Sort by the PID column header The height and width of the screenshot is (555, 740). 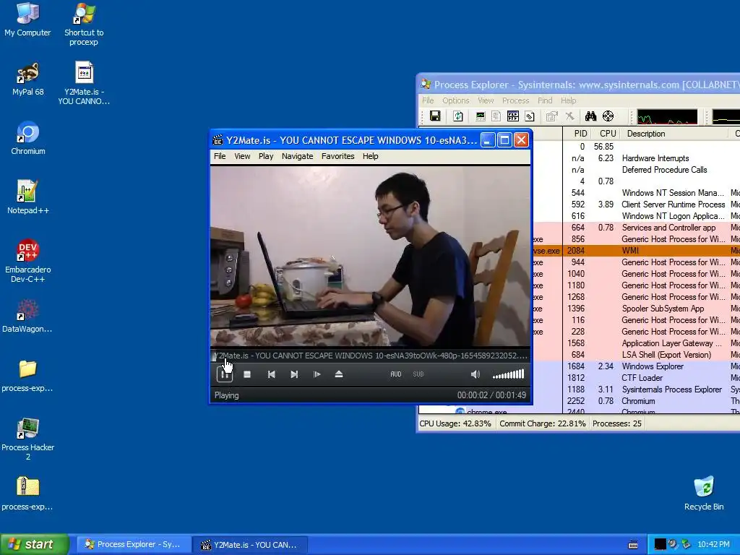coord(576,134)
